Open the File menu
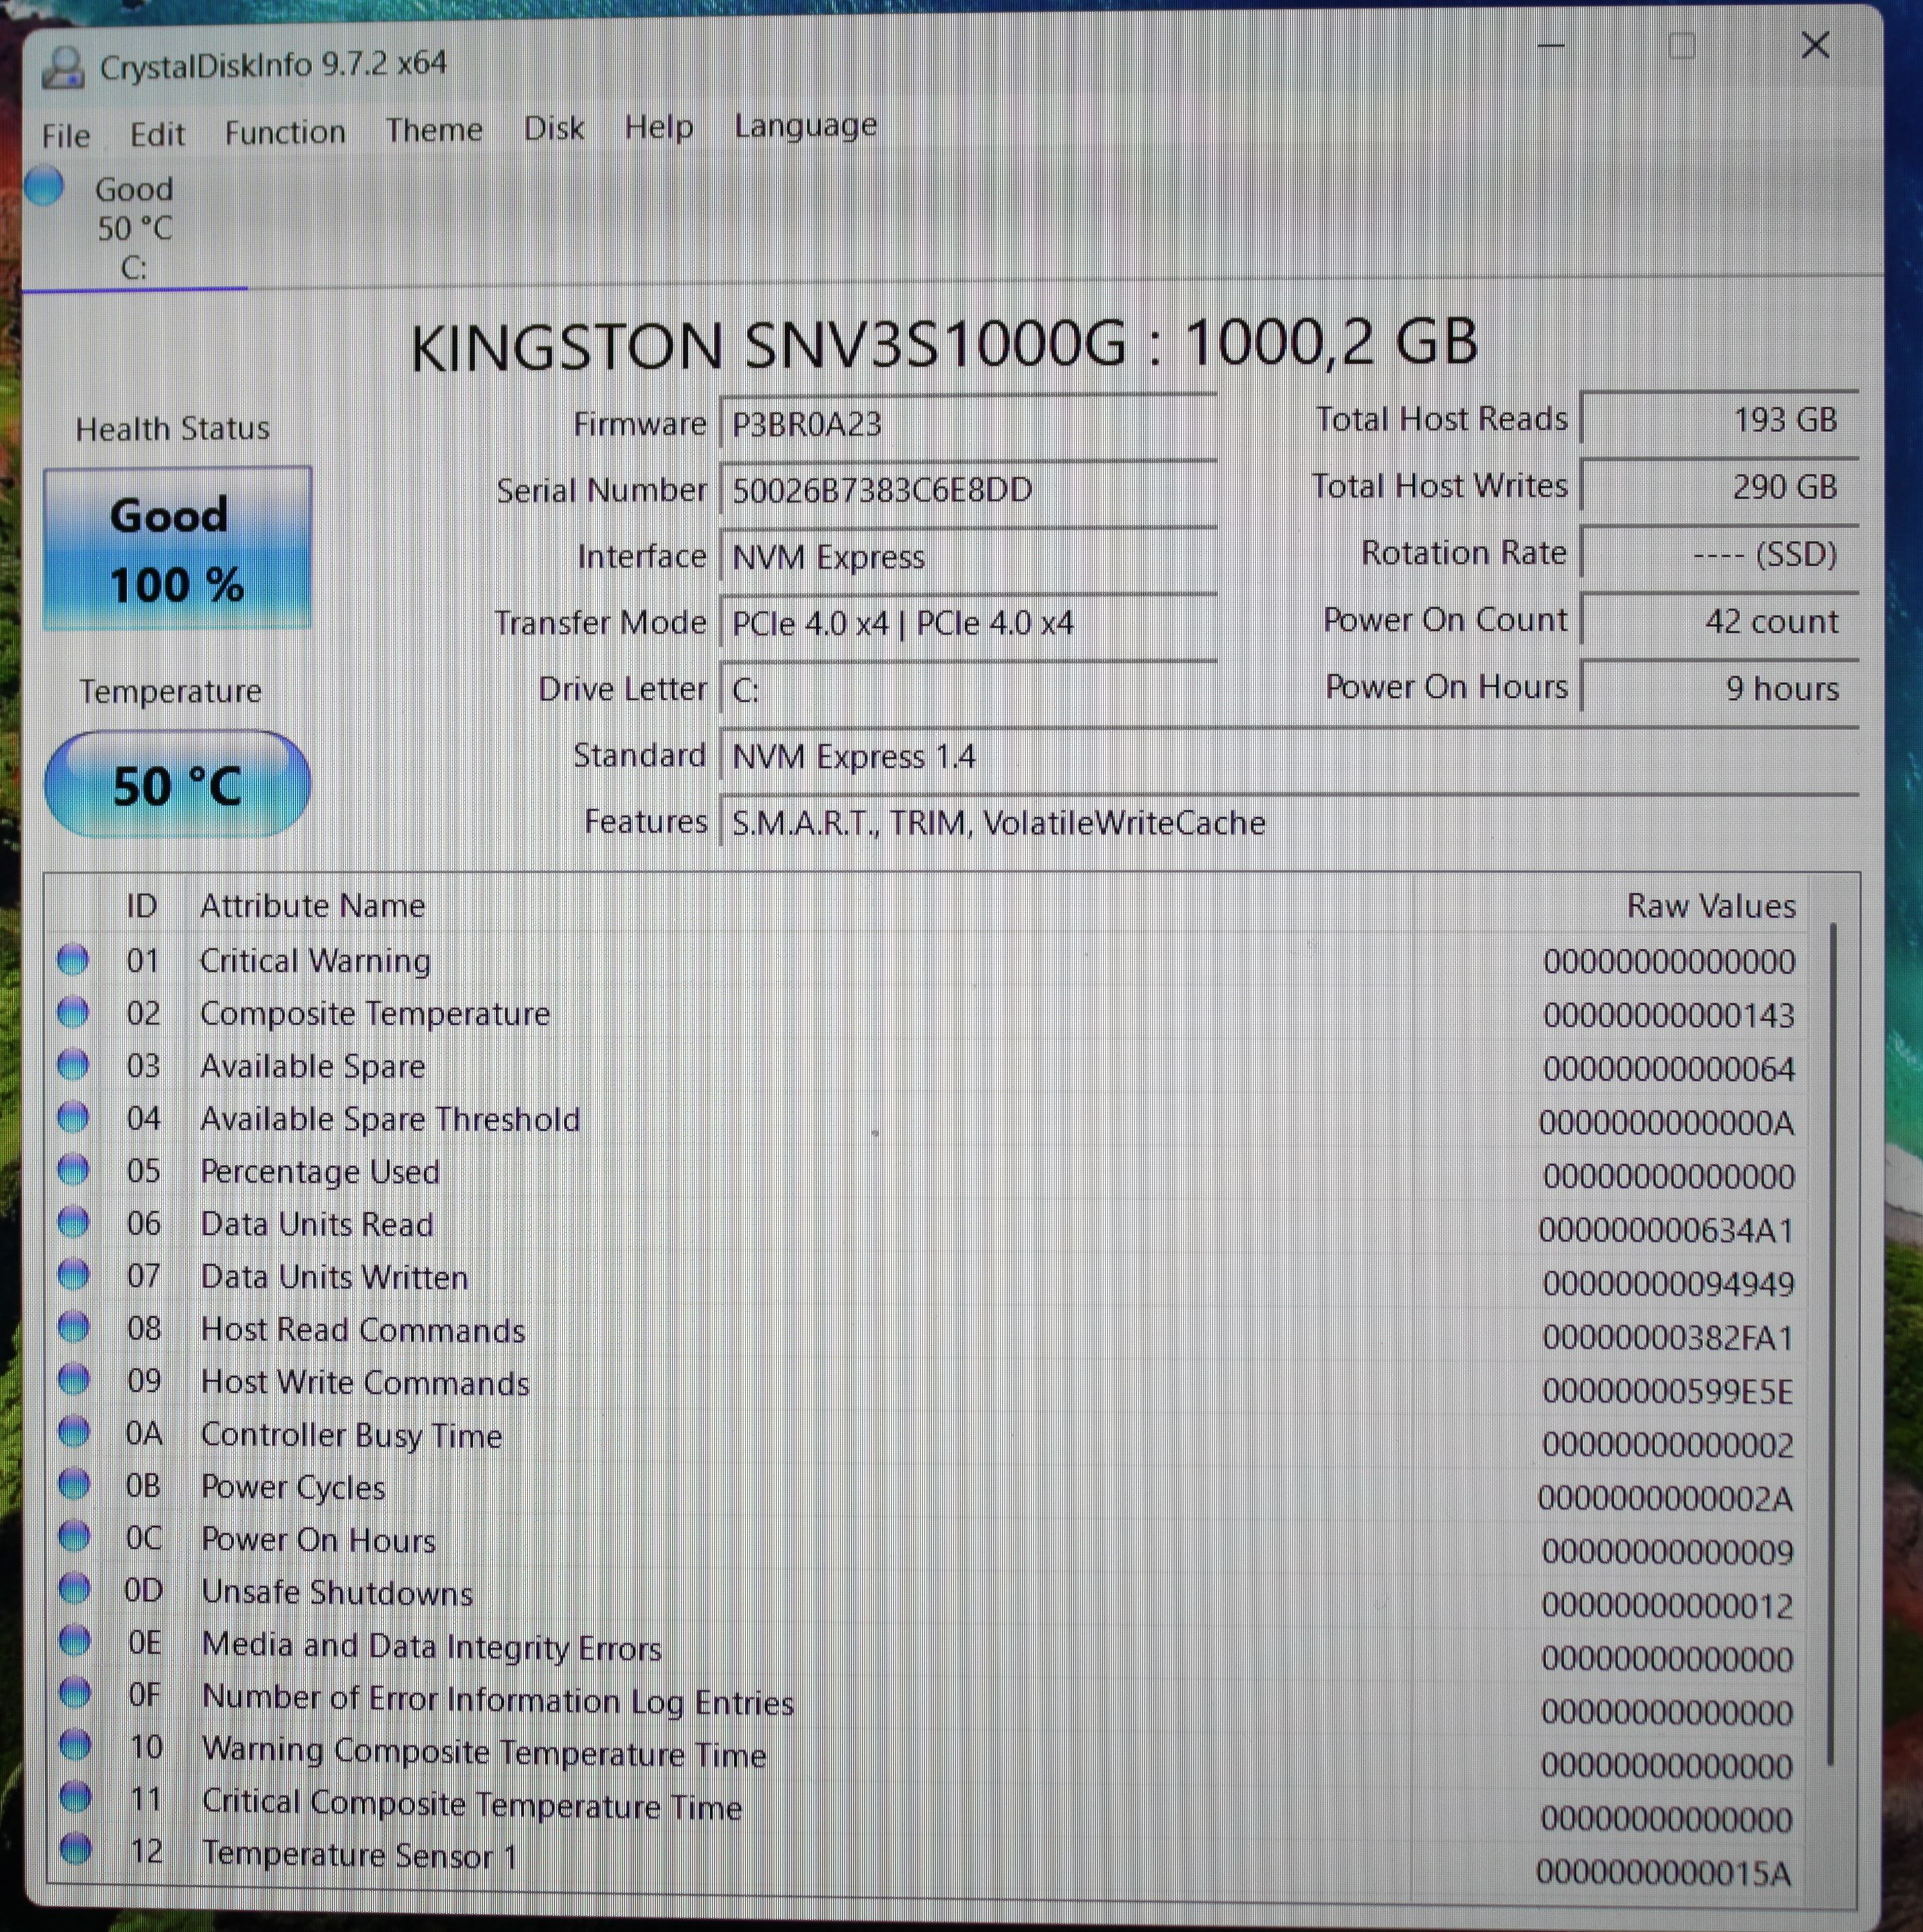 66,135
